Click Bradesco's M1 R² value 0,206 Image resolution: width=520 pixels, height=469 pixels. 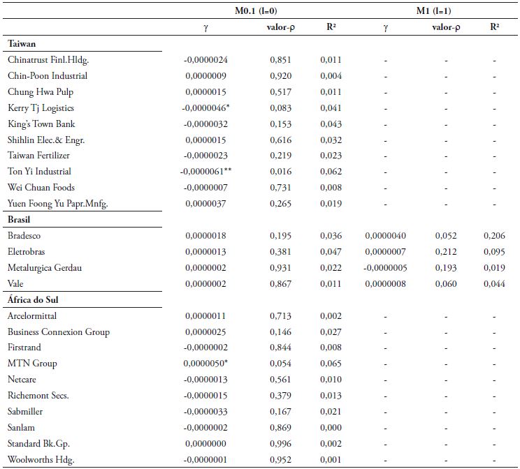(495, 236)
